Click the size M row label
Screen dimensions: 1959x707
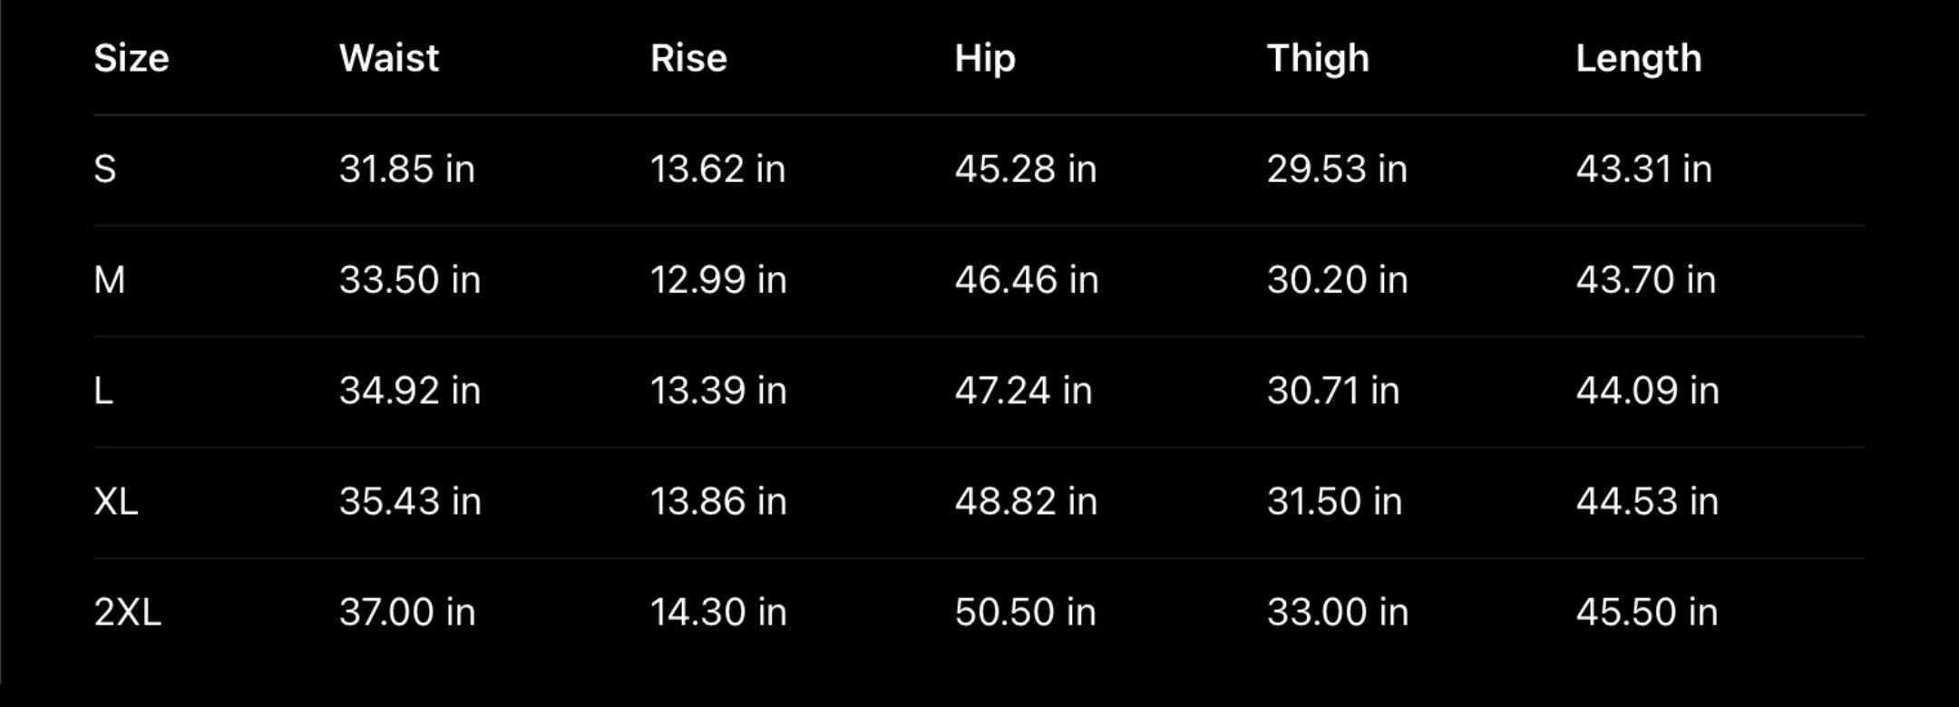pyautogui.click(x=110, y=280)
